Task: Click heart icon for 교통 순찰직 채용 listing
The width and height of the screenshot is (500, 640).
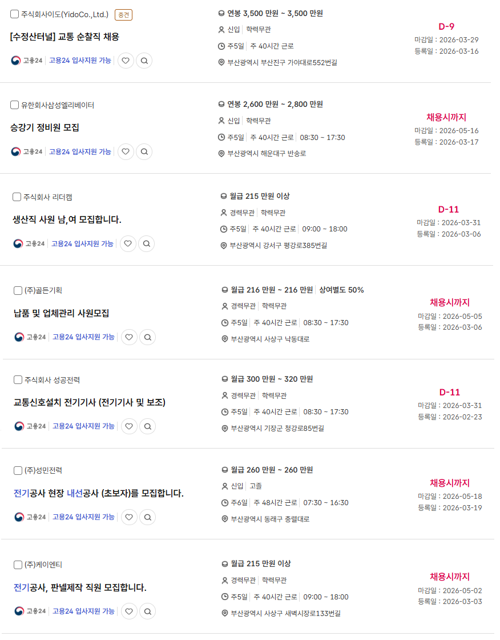Action: (x=126, y=61)
